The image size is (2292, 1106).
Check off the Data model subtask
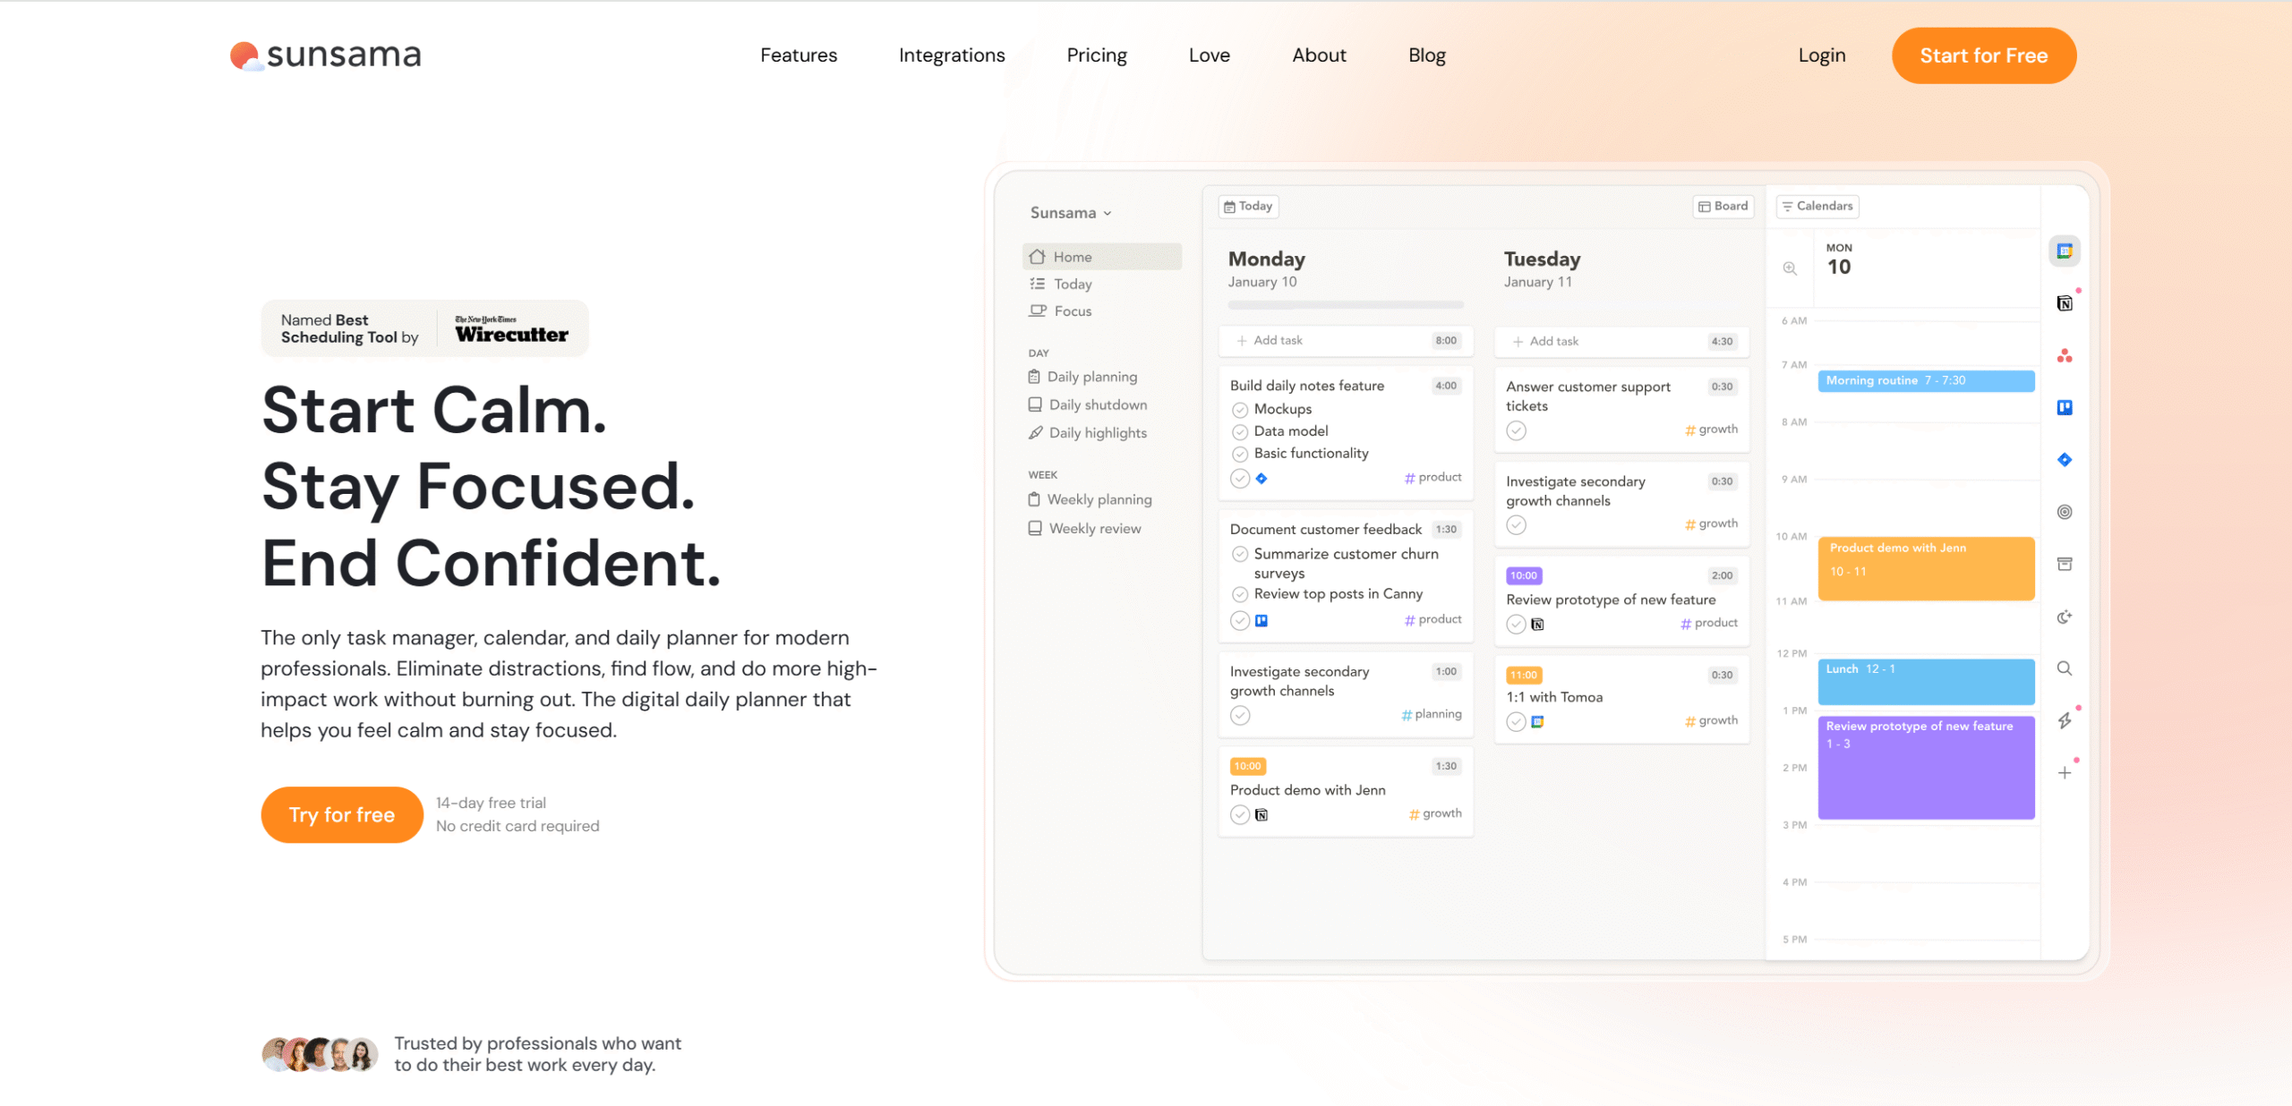pyautogui.click(x=1240, y=432)
